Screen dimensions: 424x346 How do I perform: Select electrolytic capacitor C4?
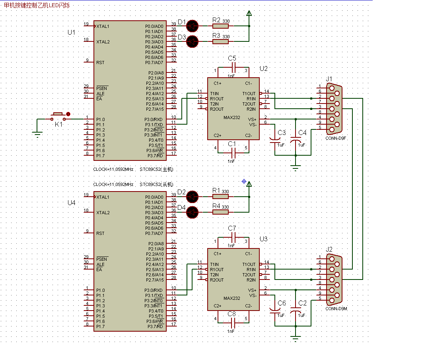click(296, 140)
